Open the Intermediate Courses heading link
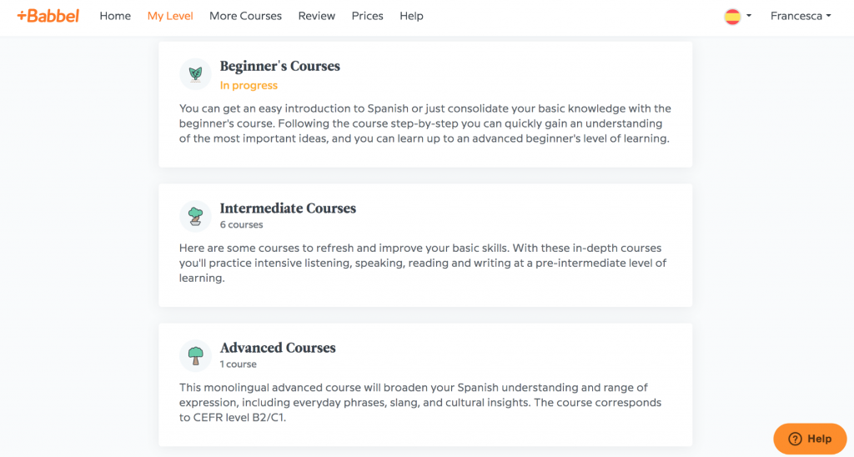 coord(288,208)
